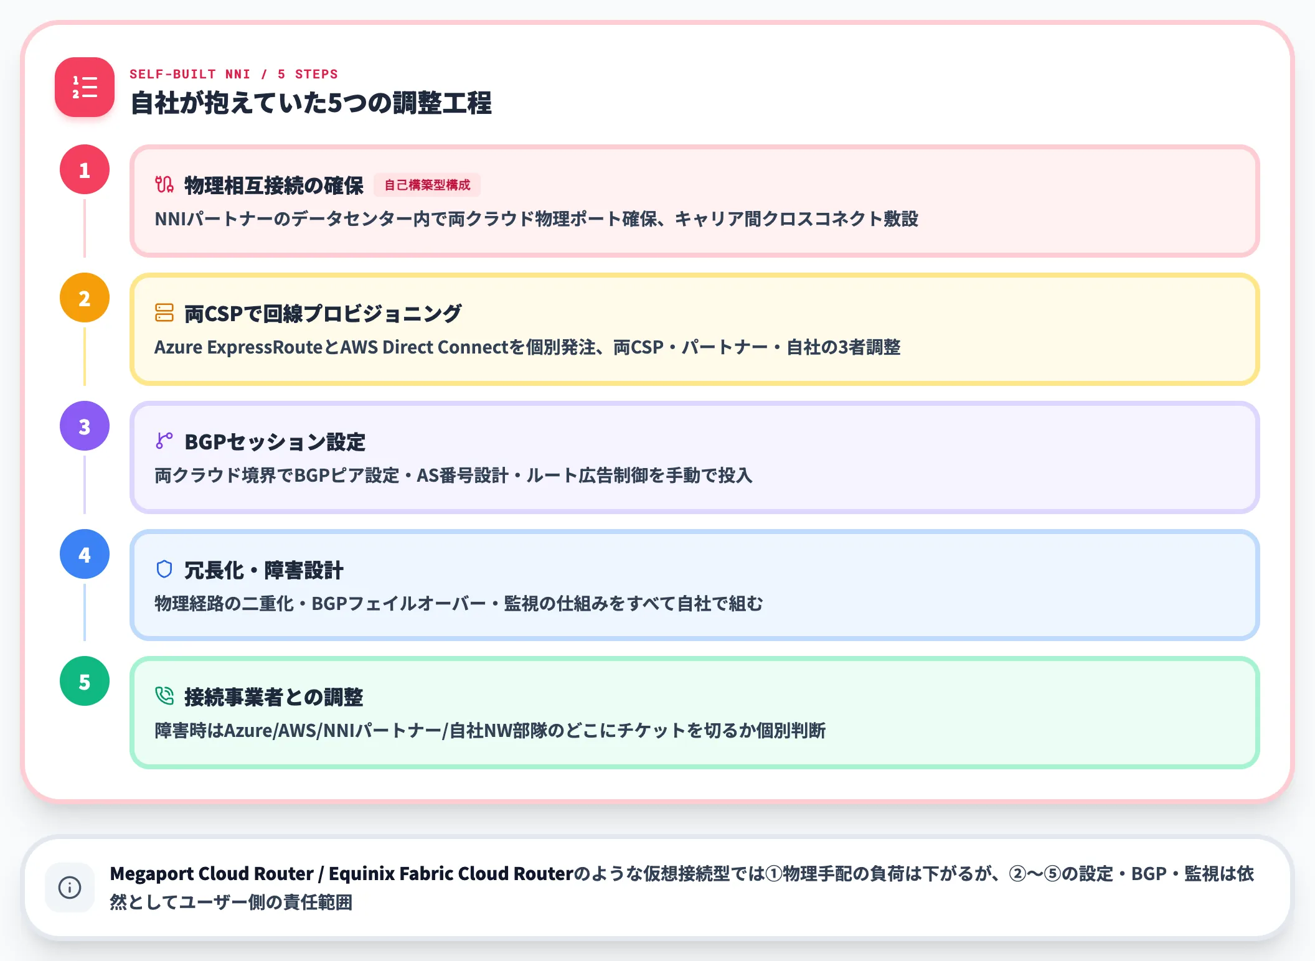The image size is (1315, 961).
Task: Click the server icon next to 両CSPで回線プロビジョニング
Action: coord(164,312)
